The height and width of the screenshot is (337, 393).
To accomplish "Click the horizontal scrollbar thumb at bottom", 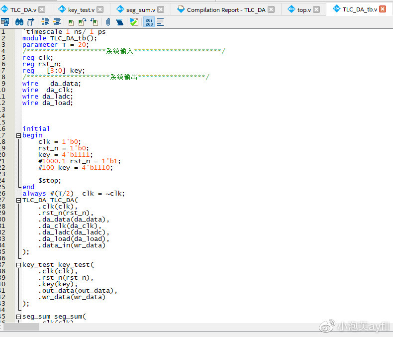I will (21, 327).
